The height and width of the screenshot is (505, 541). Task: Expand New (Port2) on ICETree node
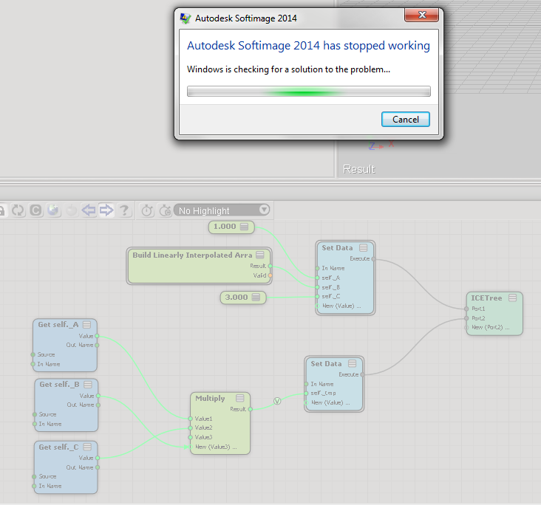(x=489, y=327)
